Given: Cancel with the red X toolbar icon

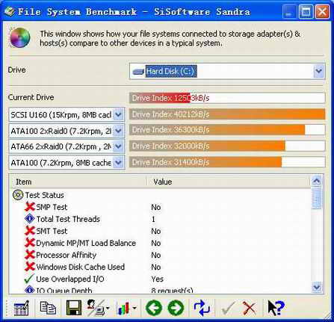Looking at the screenshot, I should 249,308.
